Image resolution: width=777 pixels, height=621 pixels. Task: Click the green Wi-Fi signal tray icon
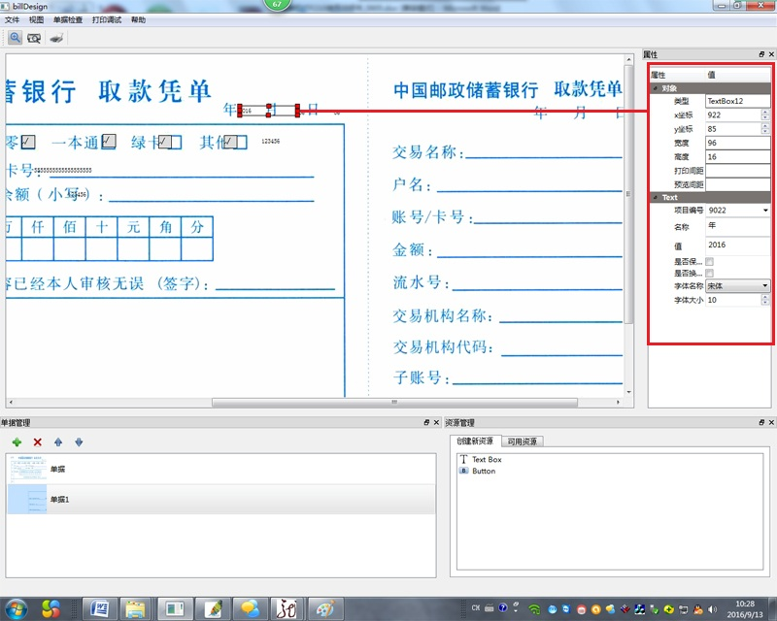534,609
